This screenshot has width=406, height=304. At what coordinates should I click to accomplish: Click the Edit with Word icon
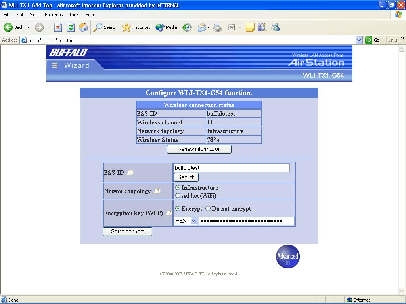point(232,27)
